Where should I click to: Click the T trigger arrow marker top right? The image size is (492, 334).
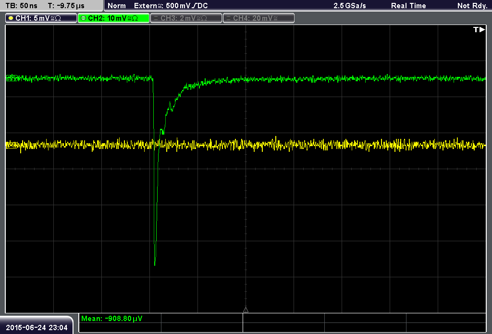pos(479,29)
